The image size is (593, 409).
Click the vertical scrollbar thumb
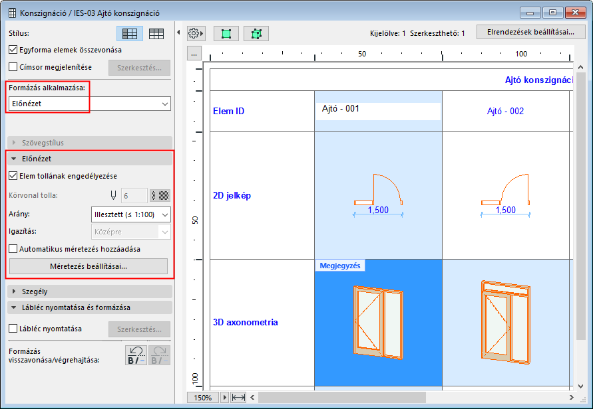[581, 206]
